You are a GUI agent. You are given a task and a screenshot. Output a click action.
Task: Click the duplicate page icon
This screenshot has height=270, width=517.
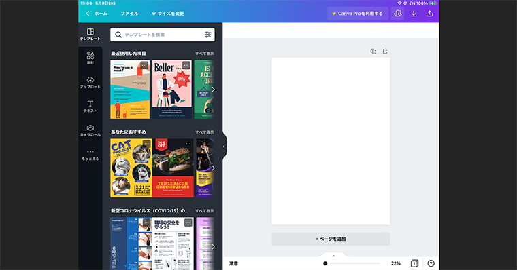coord(373,52)
